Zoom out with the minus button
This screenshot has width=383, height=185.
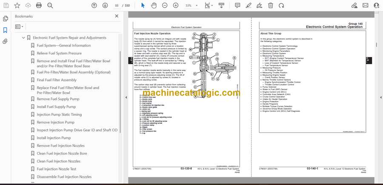[164, 5]
